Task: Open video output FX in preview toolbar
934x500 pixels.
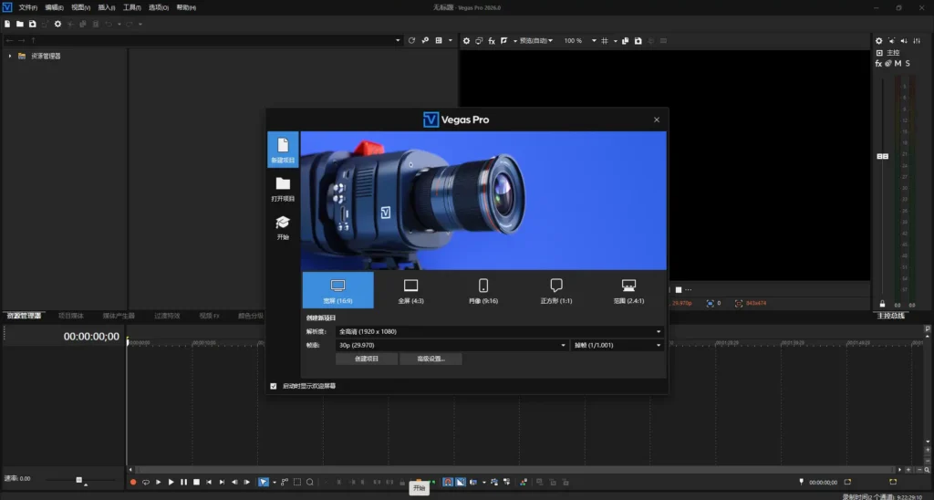Action: (492, 41)
